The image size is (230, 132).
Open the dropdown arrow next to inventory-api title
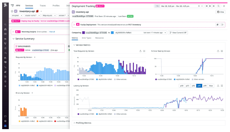pos(41,11)
